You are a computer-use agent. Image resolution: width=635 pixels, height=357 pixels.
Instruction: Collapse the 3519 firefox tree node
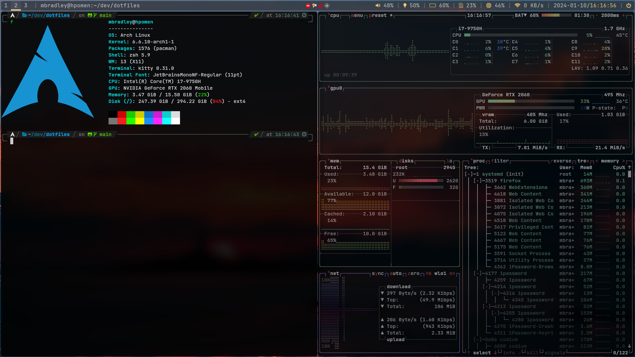(x=477, y=181)
